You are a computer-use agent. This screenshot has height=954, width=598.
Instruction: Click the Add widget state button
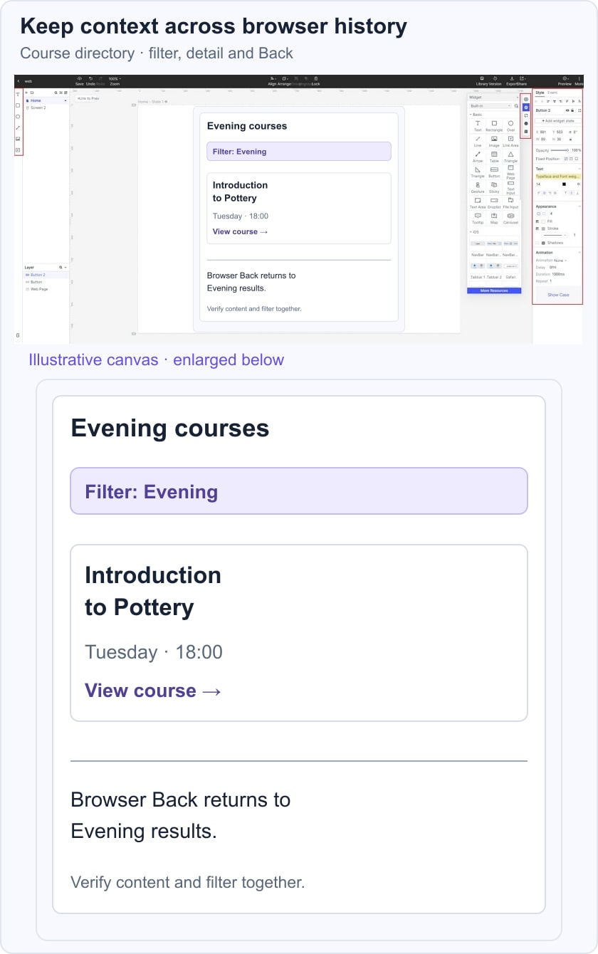coord(558,121)
